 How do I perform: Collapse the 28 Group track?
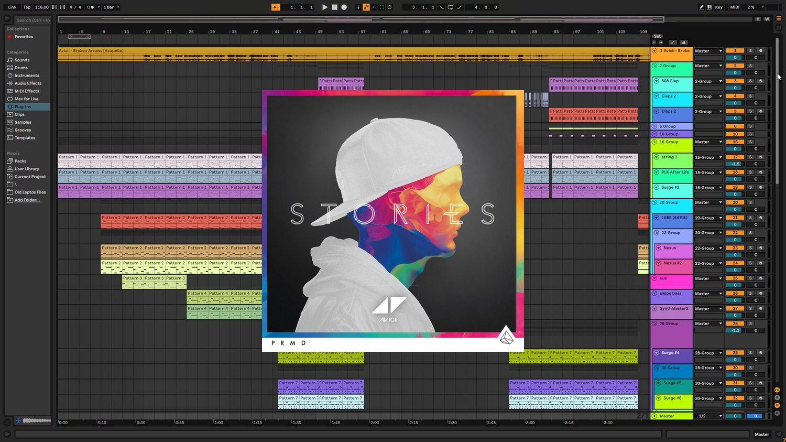[x=654, y=324]
